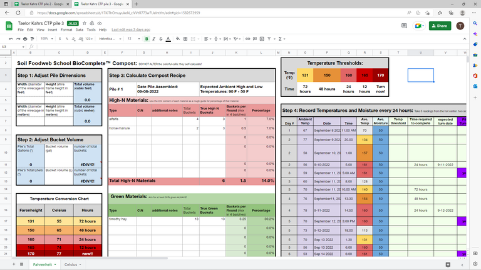This screenshot has height=270, width=481.
Task: Click the 'Last edit was 3 days ago' link
Action: click(131, 30)
